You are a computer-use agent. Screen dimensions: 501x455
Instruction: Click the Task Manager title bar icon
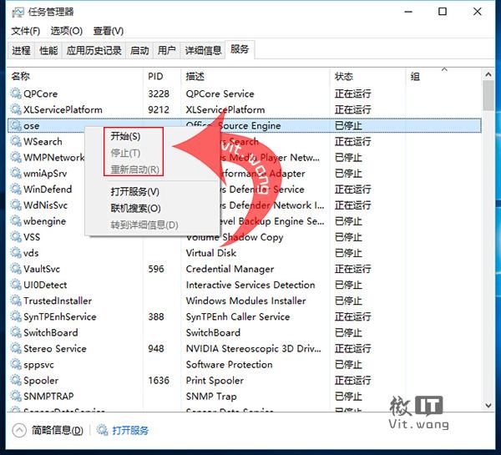18,13
